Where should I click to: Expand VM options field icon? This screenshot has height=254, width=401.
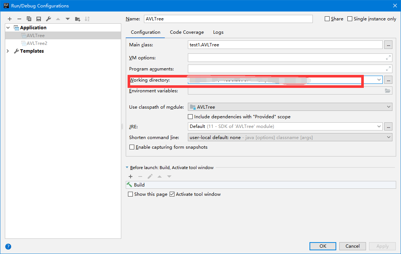(388, 57)
